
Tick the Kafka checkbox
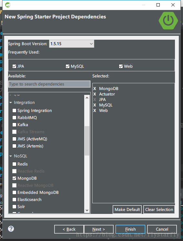(14, 125)
